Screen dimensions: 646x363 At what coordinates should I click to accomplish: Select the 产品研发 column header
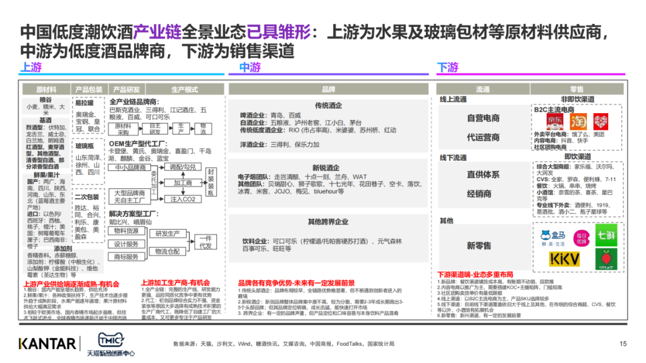tap(126, 90)
